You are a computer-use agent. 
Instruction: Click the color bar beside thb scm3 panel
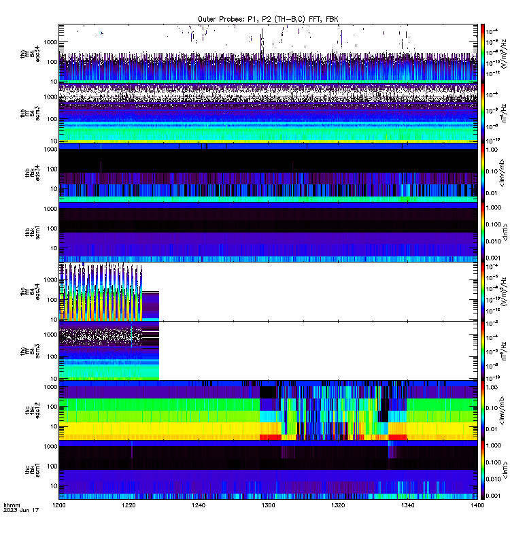(x=483, y=113)
